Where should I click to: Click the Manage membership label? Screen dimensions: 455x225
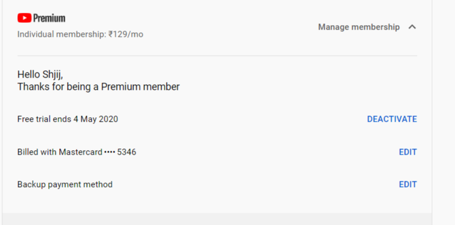(x=359, y=27)
